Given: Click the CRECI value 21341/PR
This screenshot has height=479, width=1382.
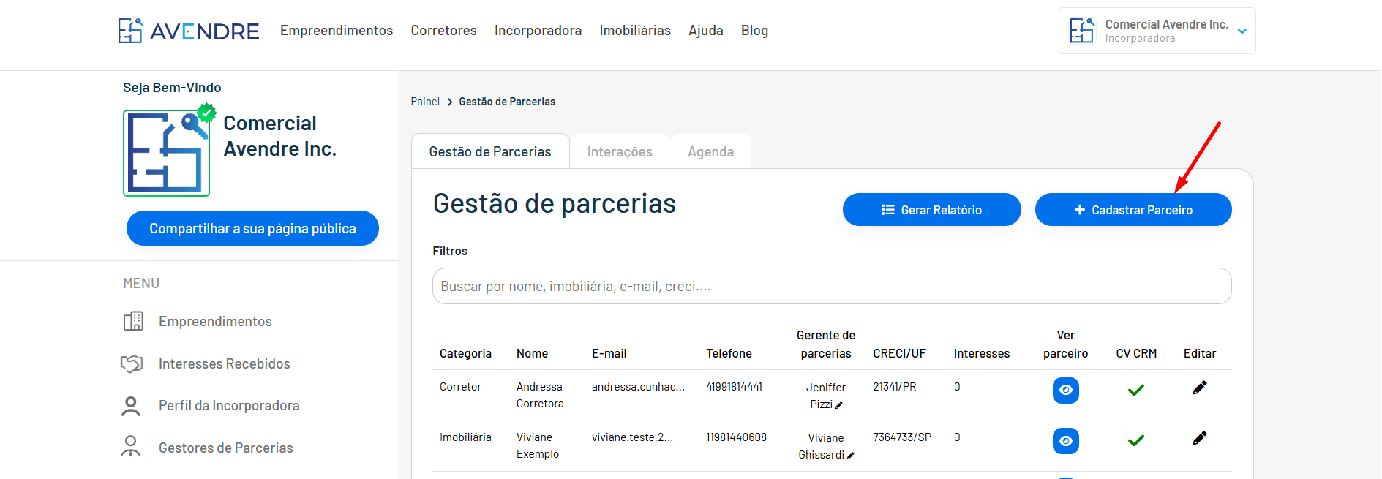Looking at the screenshot, I should click(894, 387).
